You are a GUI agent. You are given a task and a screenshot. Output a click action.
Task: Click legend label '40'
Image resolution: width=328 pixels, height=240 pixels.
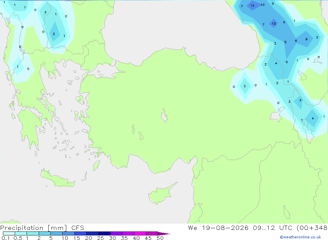coord(136,238)
